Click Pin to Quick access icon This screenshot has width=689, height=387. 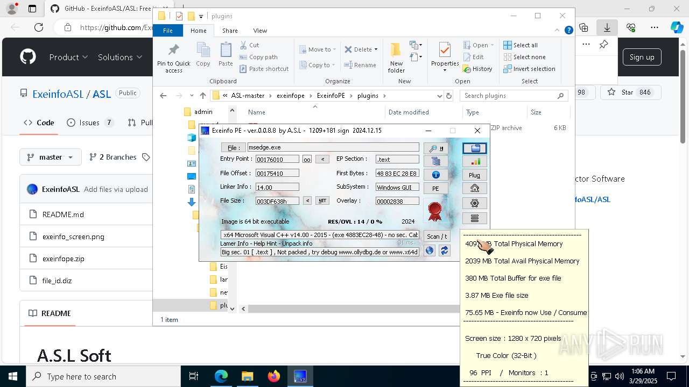pos(173,58)
